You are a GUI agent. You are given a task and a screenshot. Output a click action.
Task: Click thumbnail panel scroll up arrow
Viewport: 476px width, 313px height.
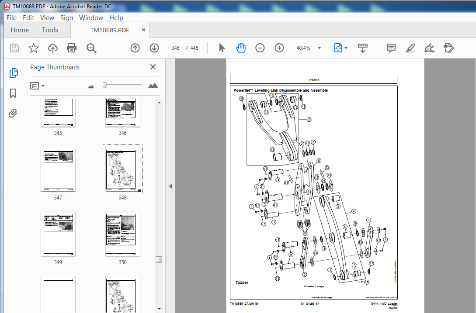(159, 103)
